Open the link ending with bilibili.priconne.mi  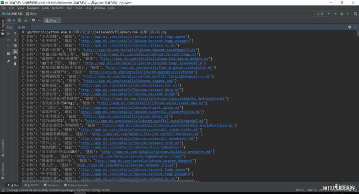[x=156, y=152]
